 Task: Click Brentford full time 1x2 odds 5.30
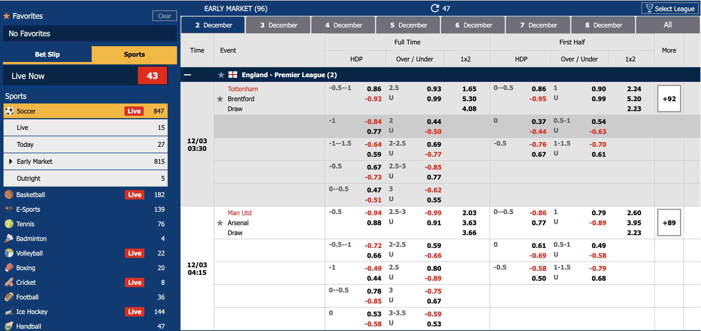tap(469, 99)
